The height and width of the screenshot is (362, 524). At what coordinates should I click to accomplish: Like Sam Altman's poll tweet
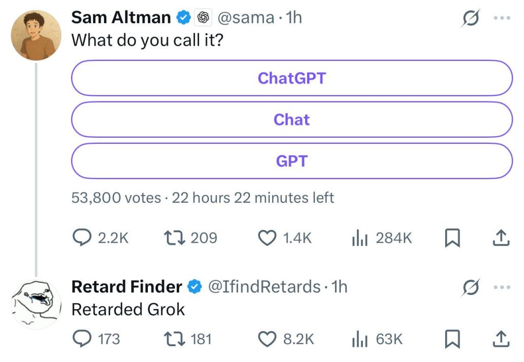click(267, 238)
